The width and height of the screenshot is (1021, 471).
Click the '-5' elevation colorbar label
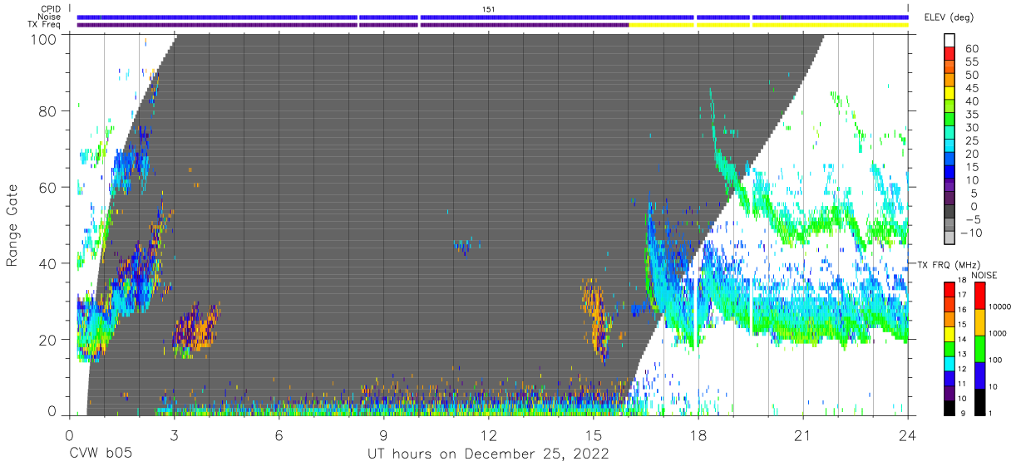pyautogui.click(x=971, y=220)
